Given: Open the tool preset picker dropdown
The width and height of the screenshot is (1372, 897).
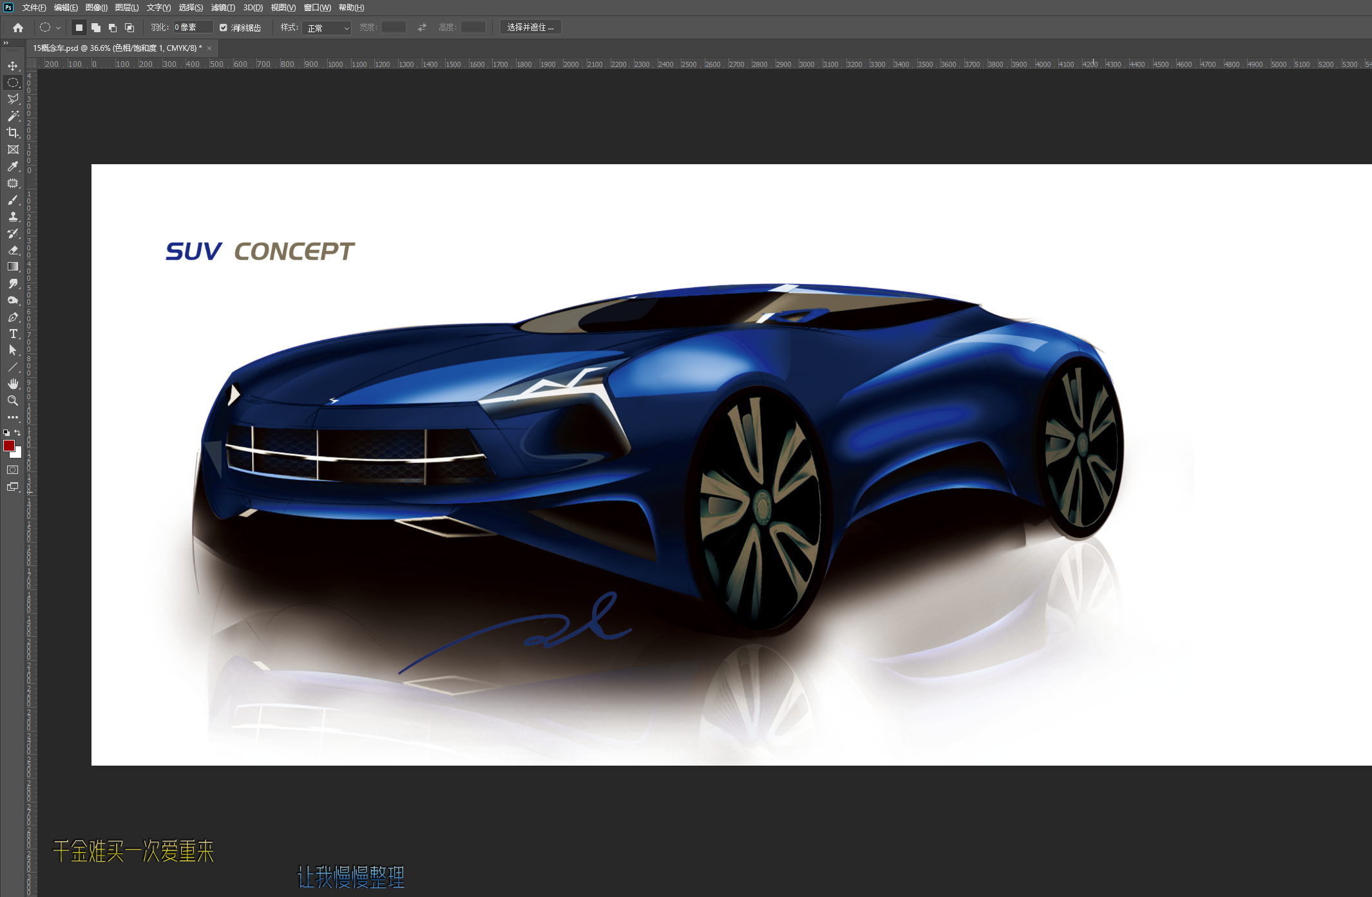Looking at the screenshot, I should click(57, 27).
